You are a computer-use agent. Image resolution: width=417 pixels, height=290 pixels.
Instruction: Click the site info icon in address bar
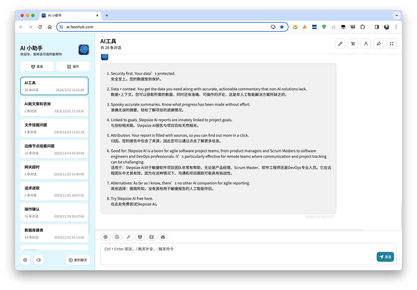point(61,27)
